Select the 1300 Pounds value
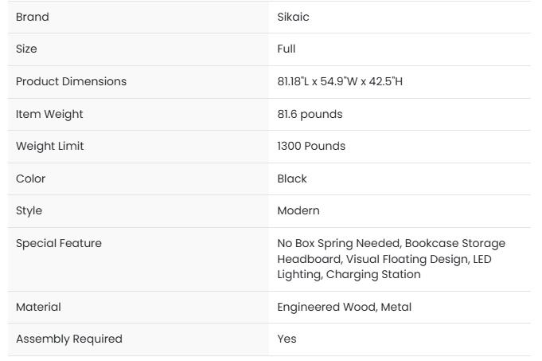 coord(311,146)
